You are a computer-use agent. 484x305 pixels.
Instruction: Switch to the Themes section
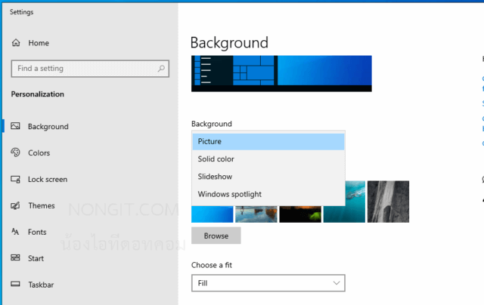(42, 205)
